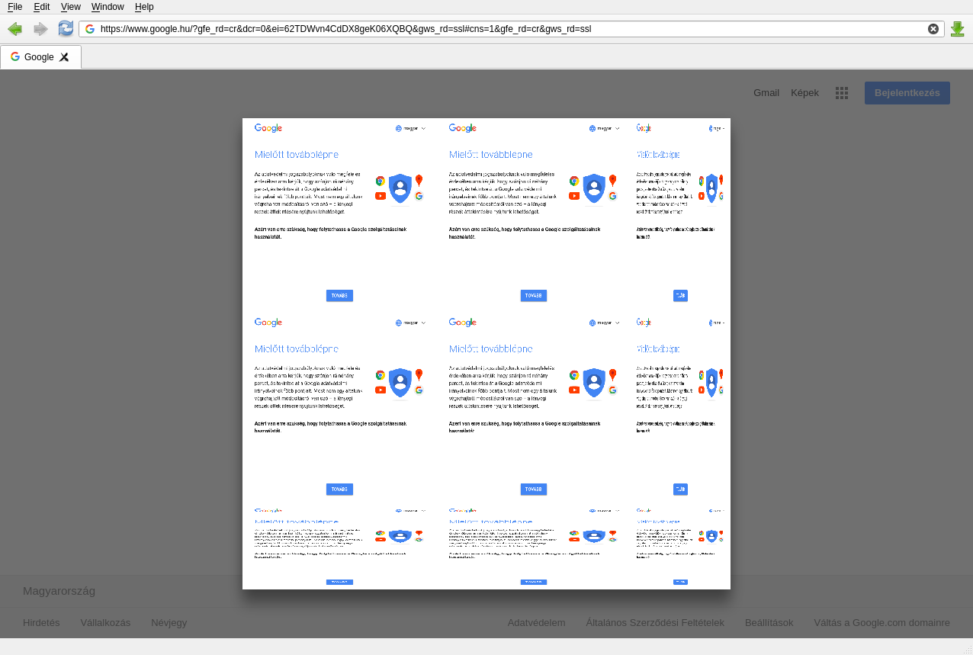Open the Window menu

108,7
